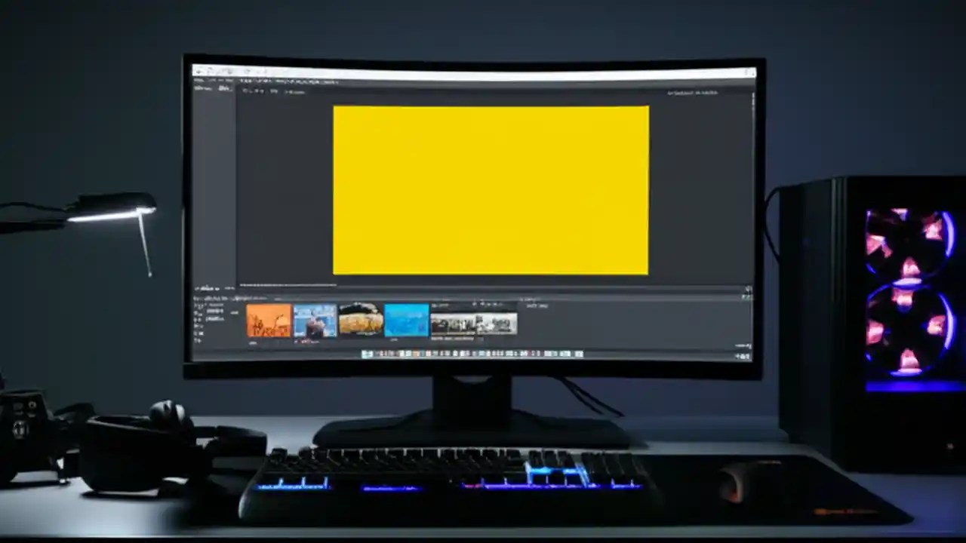The width and height of the screenshot is (966, 543).
Task: Open the playback resolution dropdown under the monitor
Action: coord(294,91)
